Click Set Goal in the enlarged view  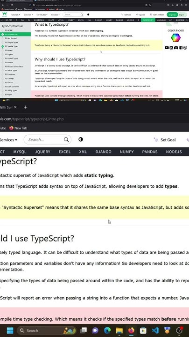[x=165, y=139]
